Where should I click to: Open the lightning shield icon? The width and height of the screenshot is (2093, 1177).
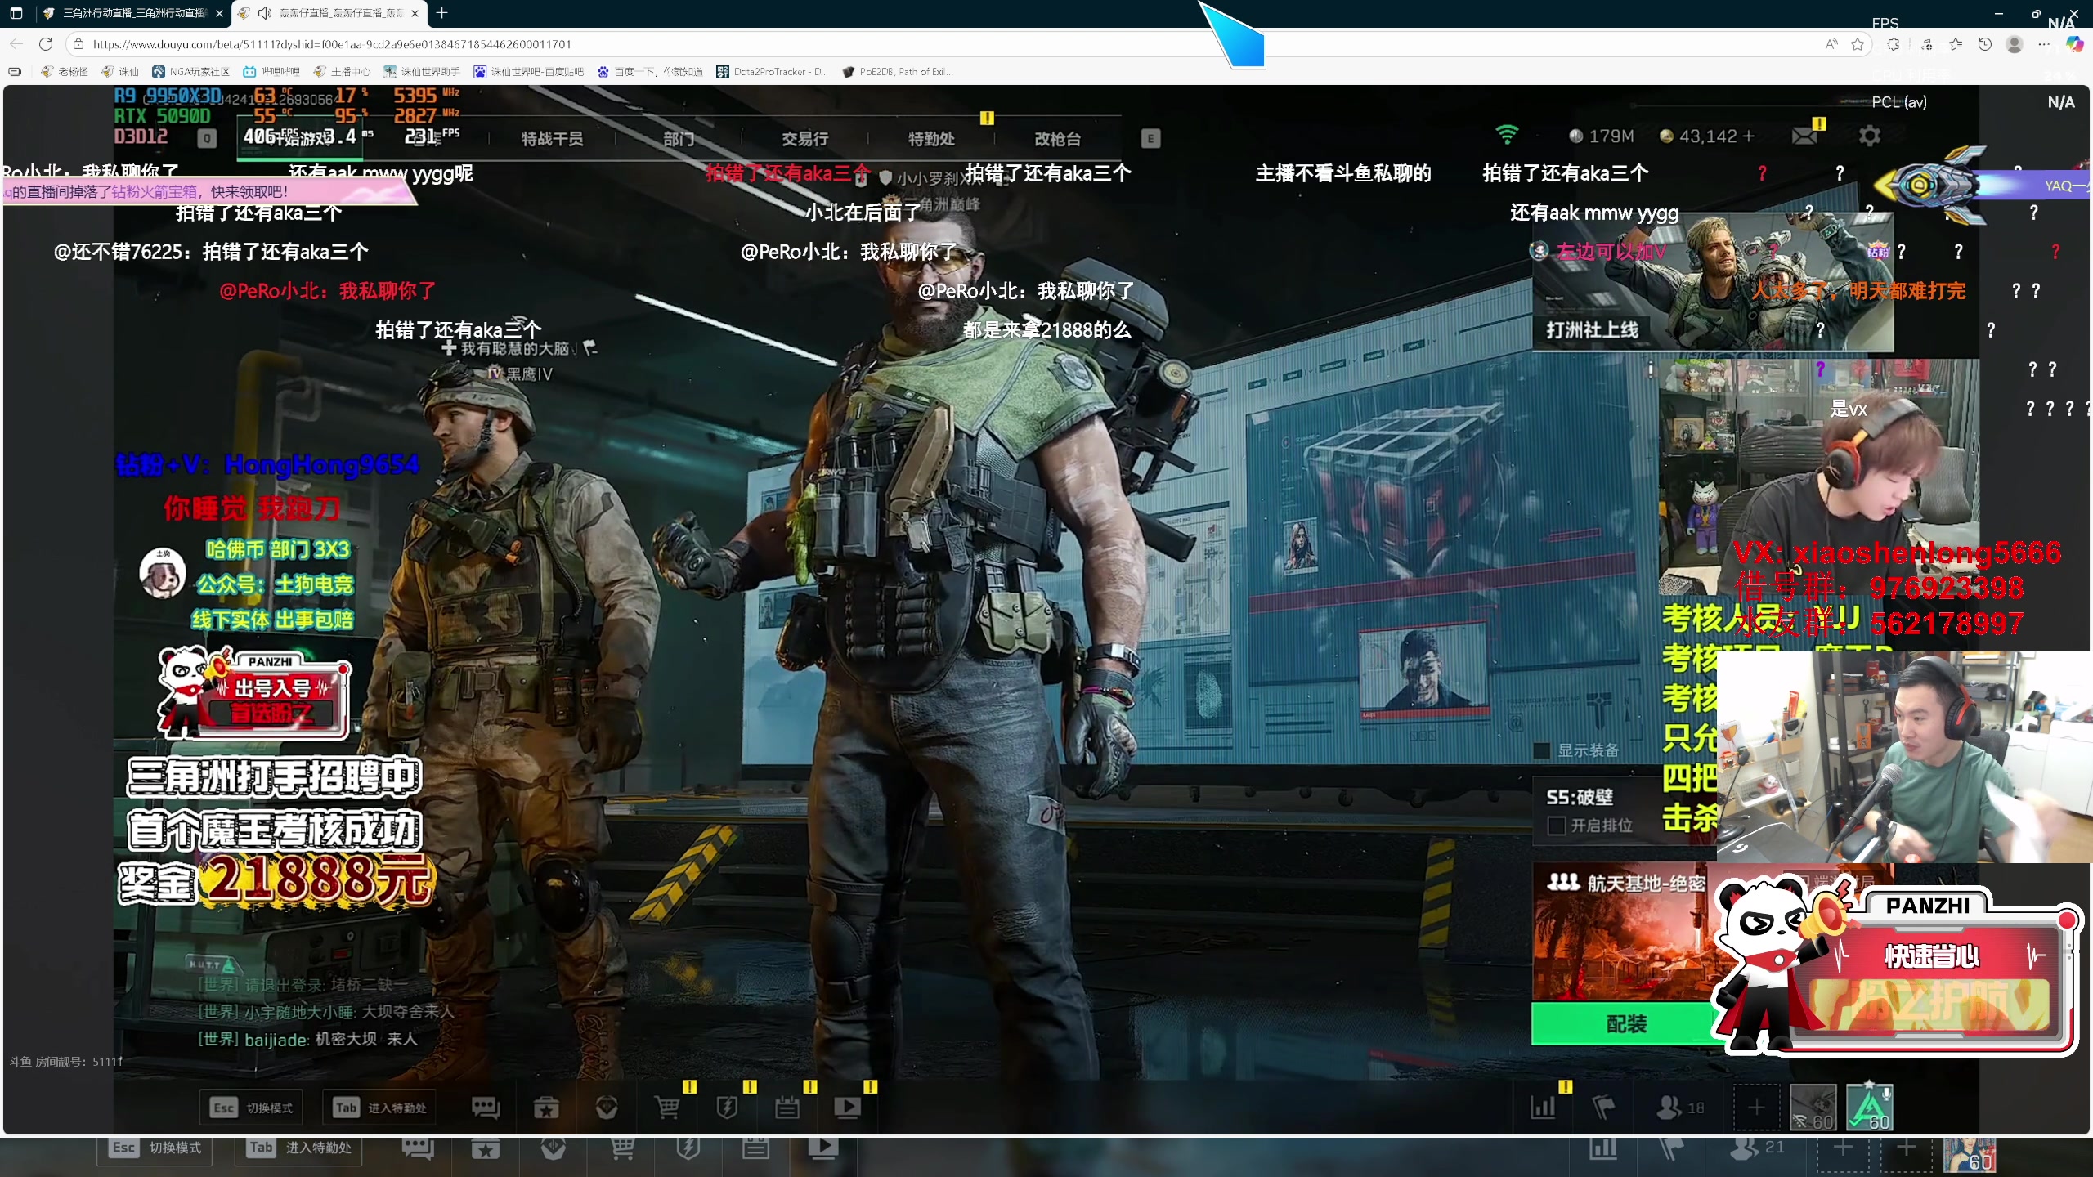pyautogui.click(x=727, y=1108)
